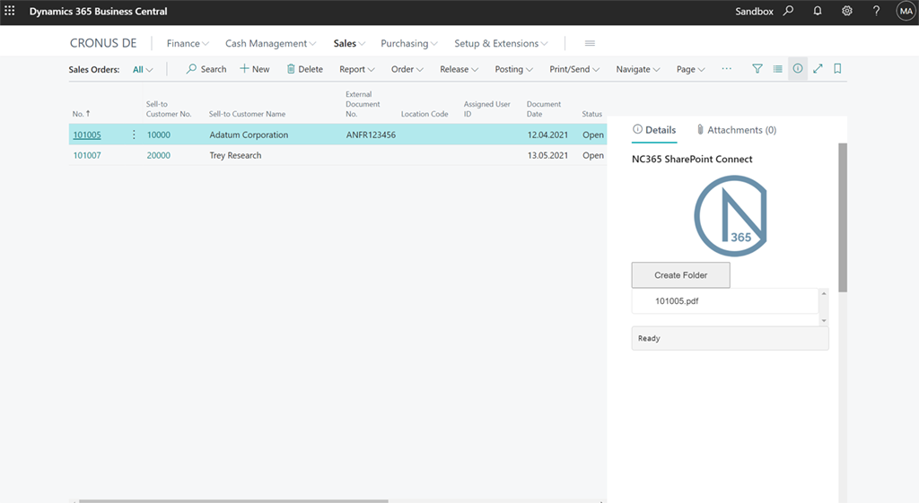Expand the Report dropdown
The image size is (919, 503).
pos(357,69)
